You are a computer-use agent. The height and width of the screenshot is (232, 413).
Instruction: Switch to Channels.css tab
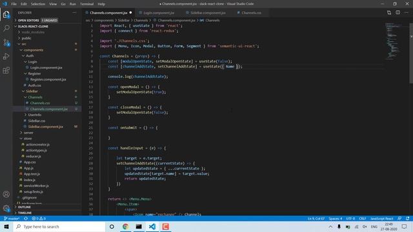tap(251, 13)
